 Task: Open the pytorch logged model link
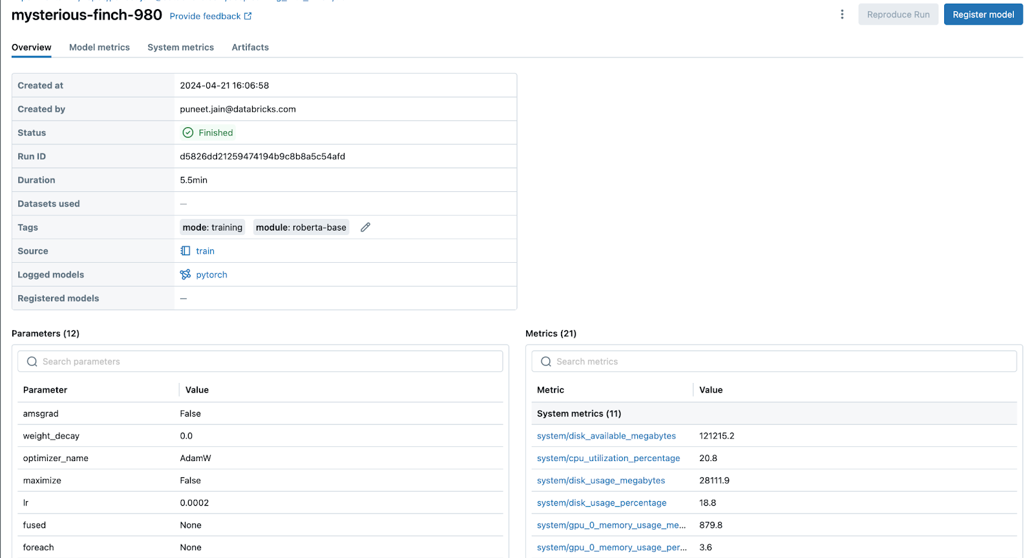point(212,274)
